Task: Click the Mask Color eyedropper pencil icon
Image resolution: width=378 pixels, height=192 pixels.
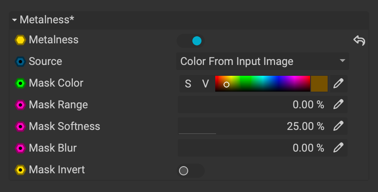Action: pos(338,83)
